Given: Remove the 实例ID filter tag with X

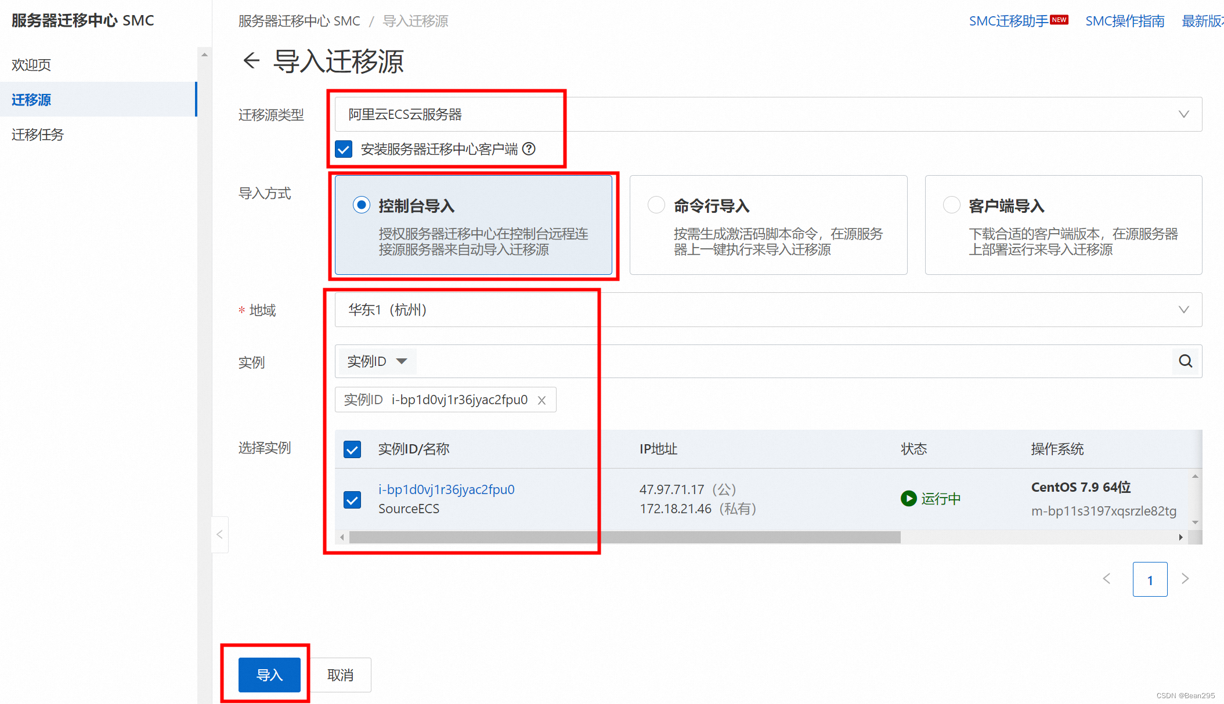Looking at the screenshot, I should point(541,400).
